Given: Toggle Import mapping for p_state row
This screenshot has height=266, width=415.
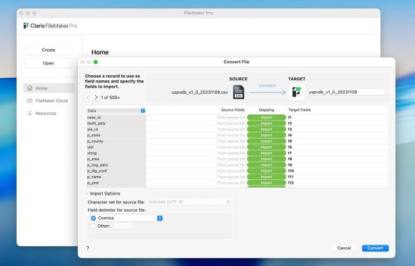Looking at the screenshot, I should pyautogui.click(x=266, y=135).
